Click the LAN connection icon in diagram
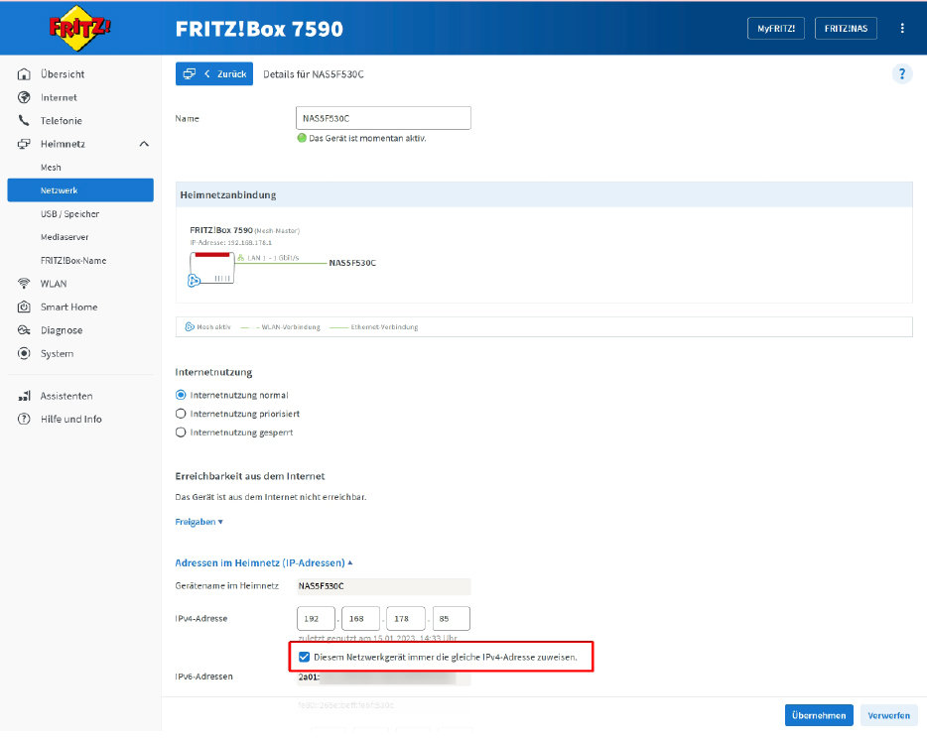The image size is (927, 741). (x=240, y=258)
